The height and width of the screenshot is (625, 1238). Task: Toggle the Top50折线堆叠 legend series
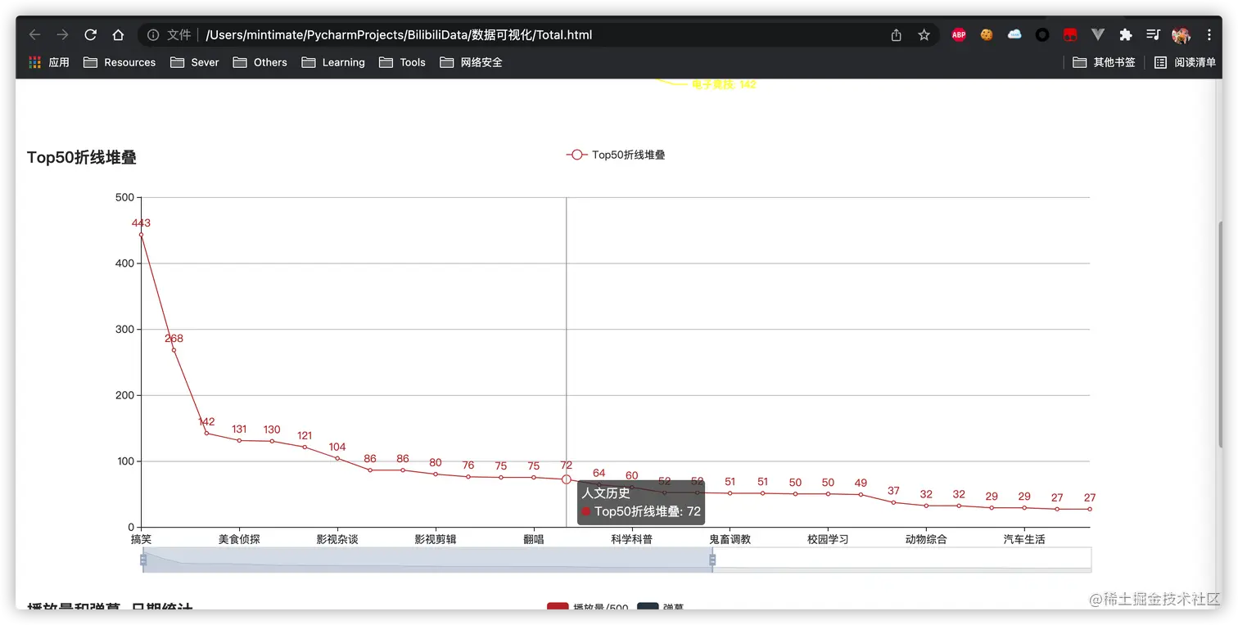616,155
